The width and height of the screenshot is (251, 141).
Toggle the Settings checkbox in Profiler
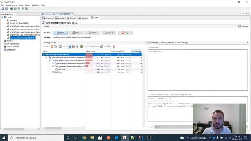tap(240, 27)
